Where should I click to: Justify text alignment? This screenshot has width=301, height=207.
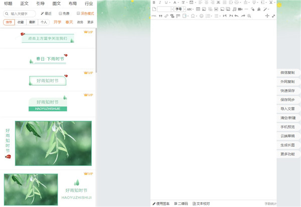coord(225,3)
